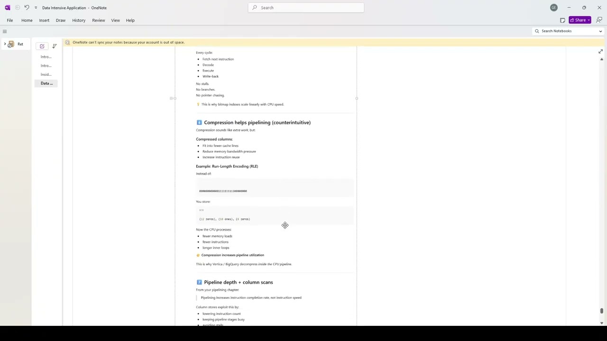Click the "bitmap indexes scale linearly" line

click(242, 105)
